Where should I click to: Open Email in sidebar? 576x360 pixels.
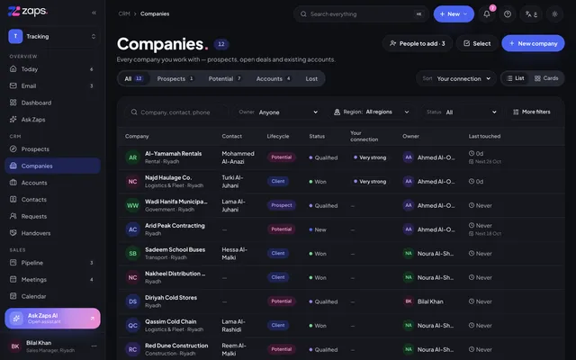(x=52, y=86)
